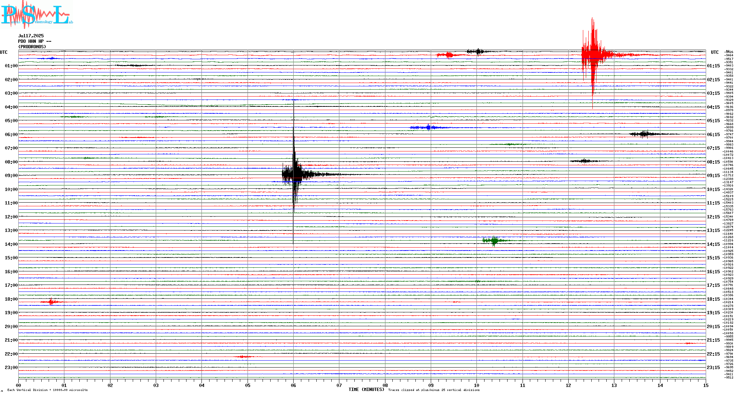Click the '23:00' hour label on left

(11, 368)
